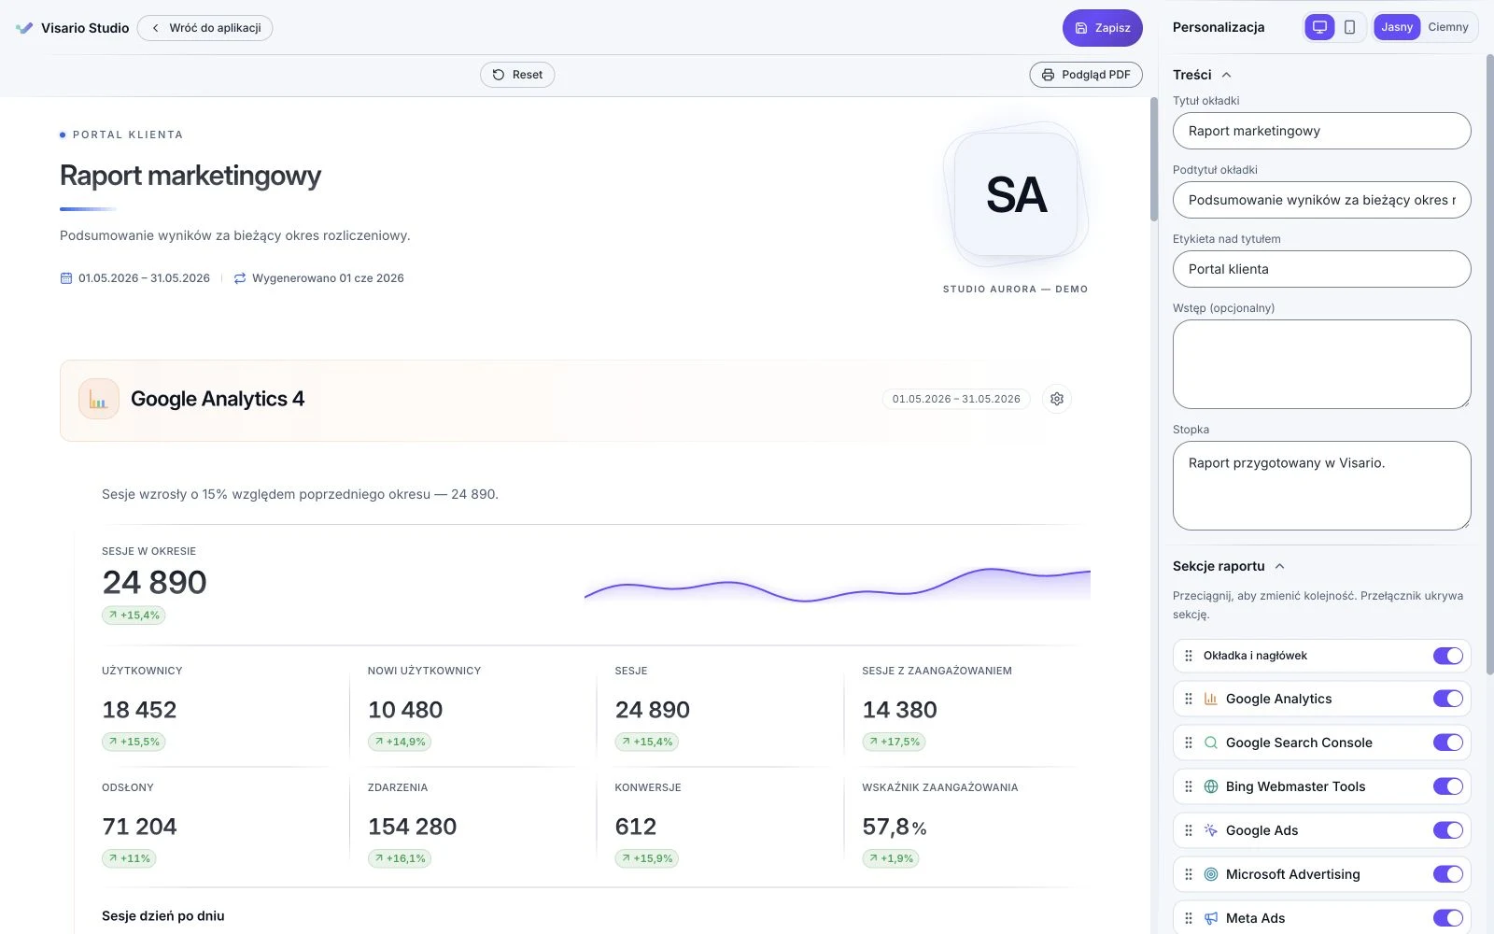Click the Meta Ads megaphone icon
1494x934 pixels.
pyautogui.click(x=1211, y=918)
